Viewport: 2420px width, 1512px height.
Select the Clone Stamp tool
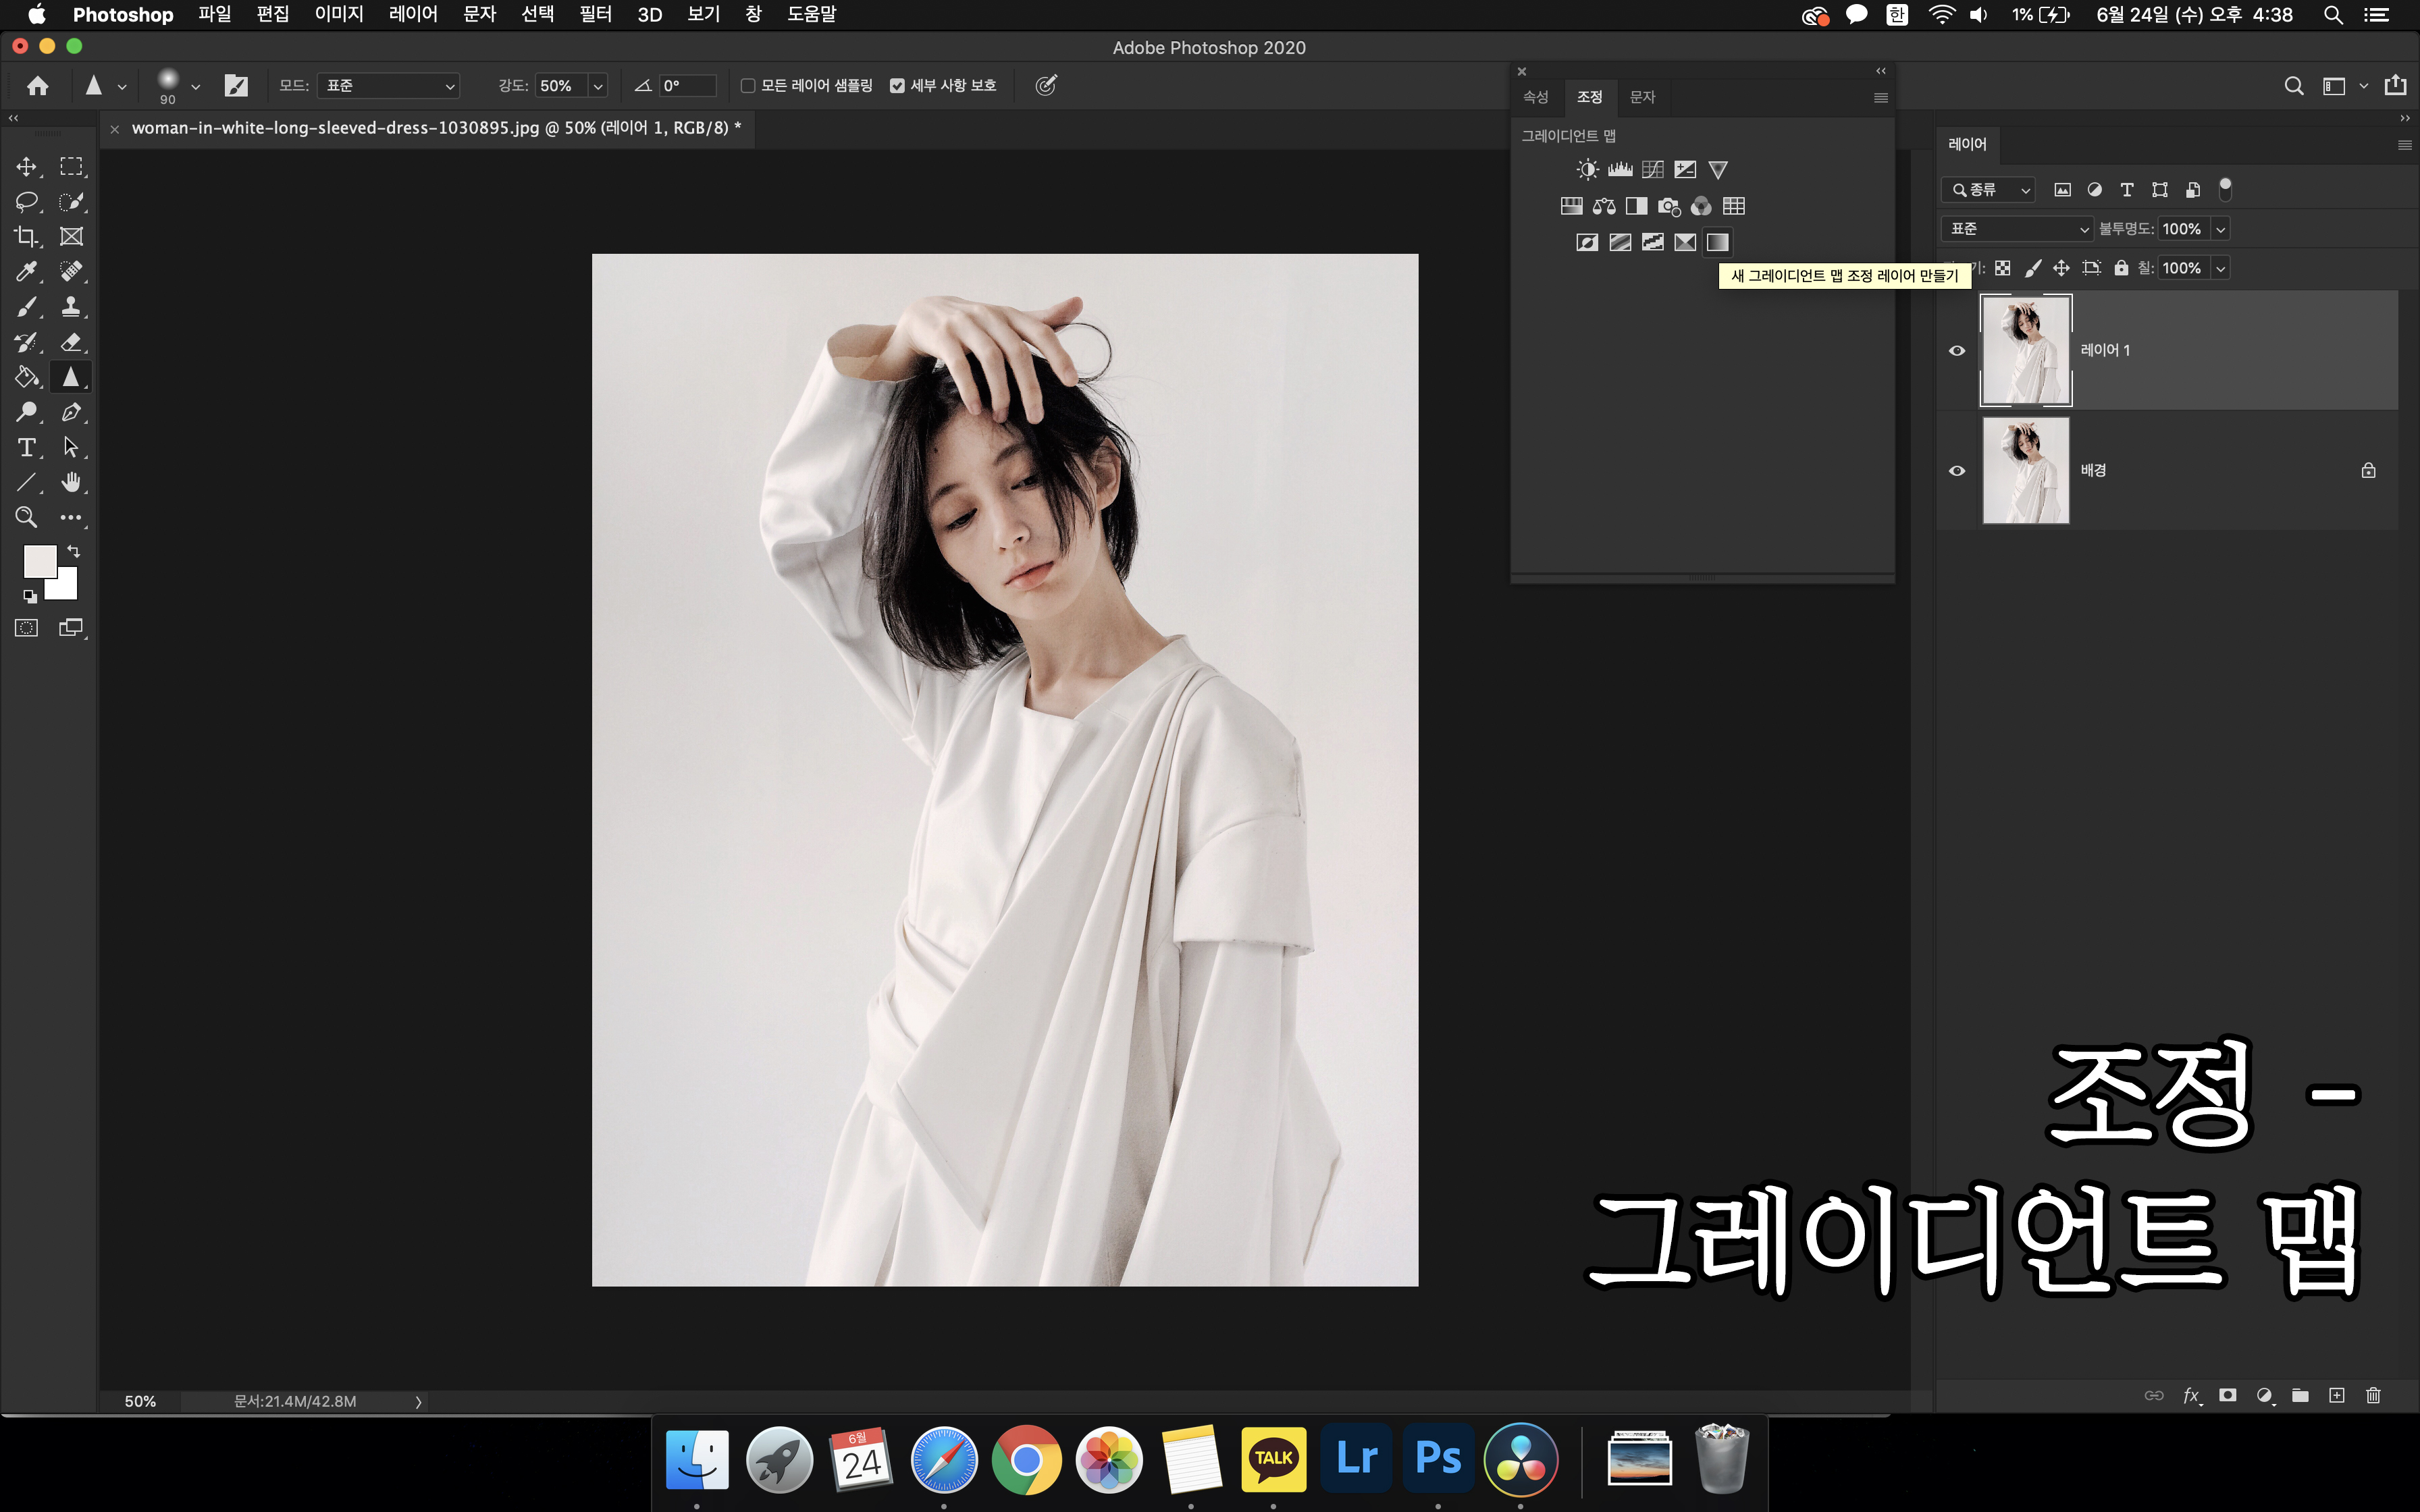tap(71, 307)
